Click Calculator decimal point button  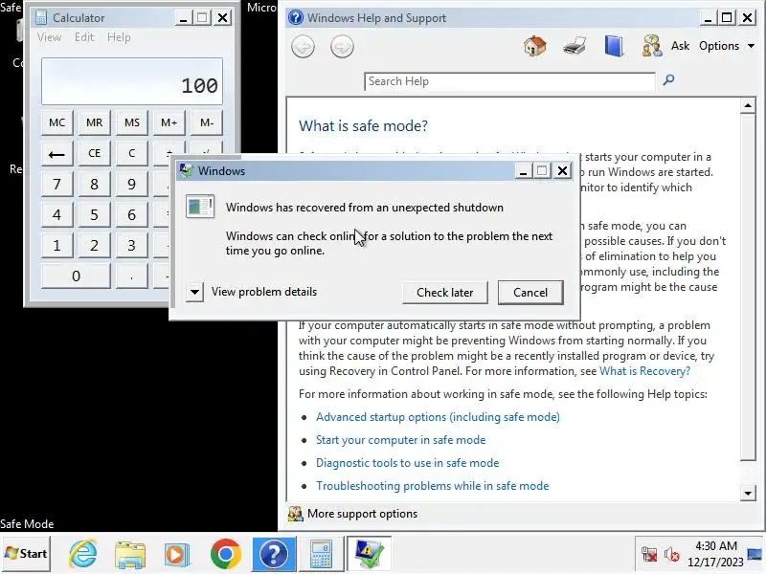pyautogui.click(x=132, y=276)
